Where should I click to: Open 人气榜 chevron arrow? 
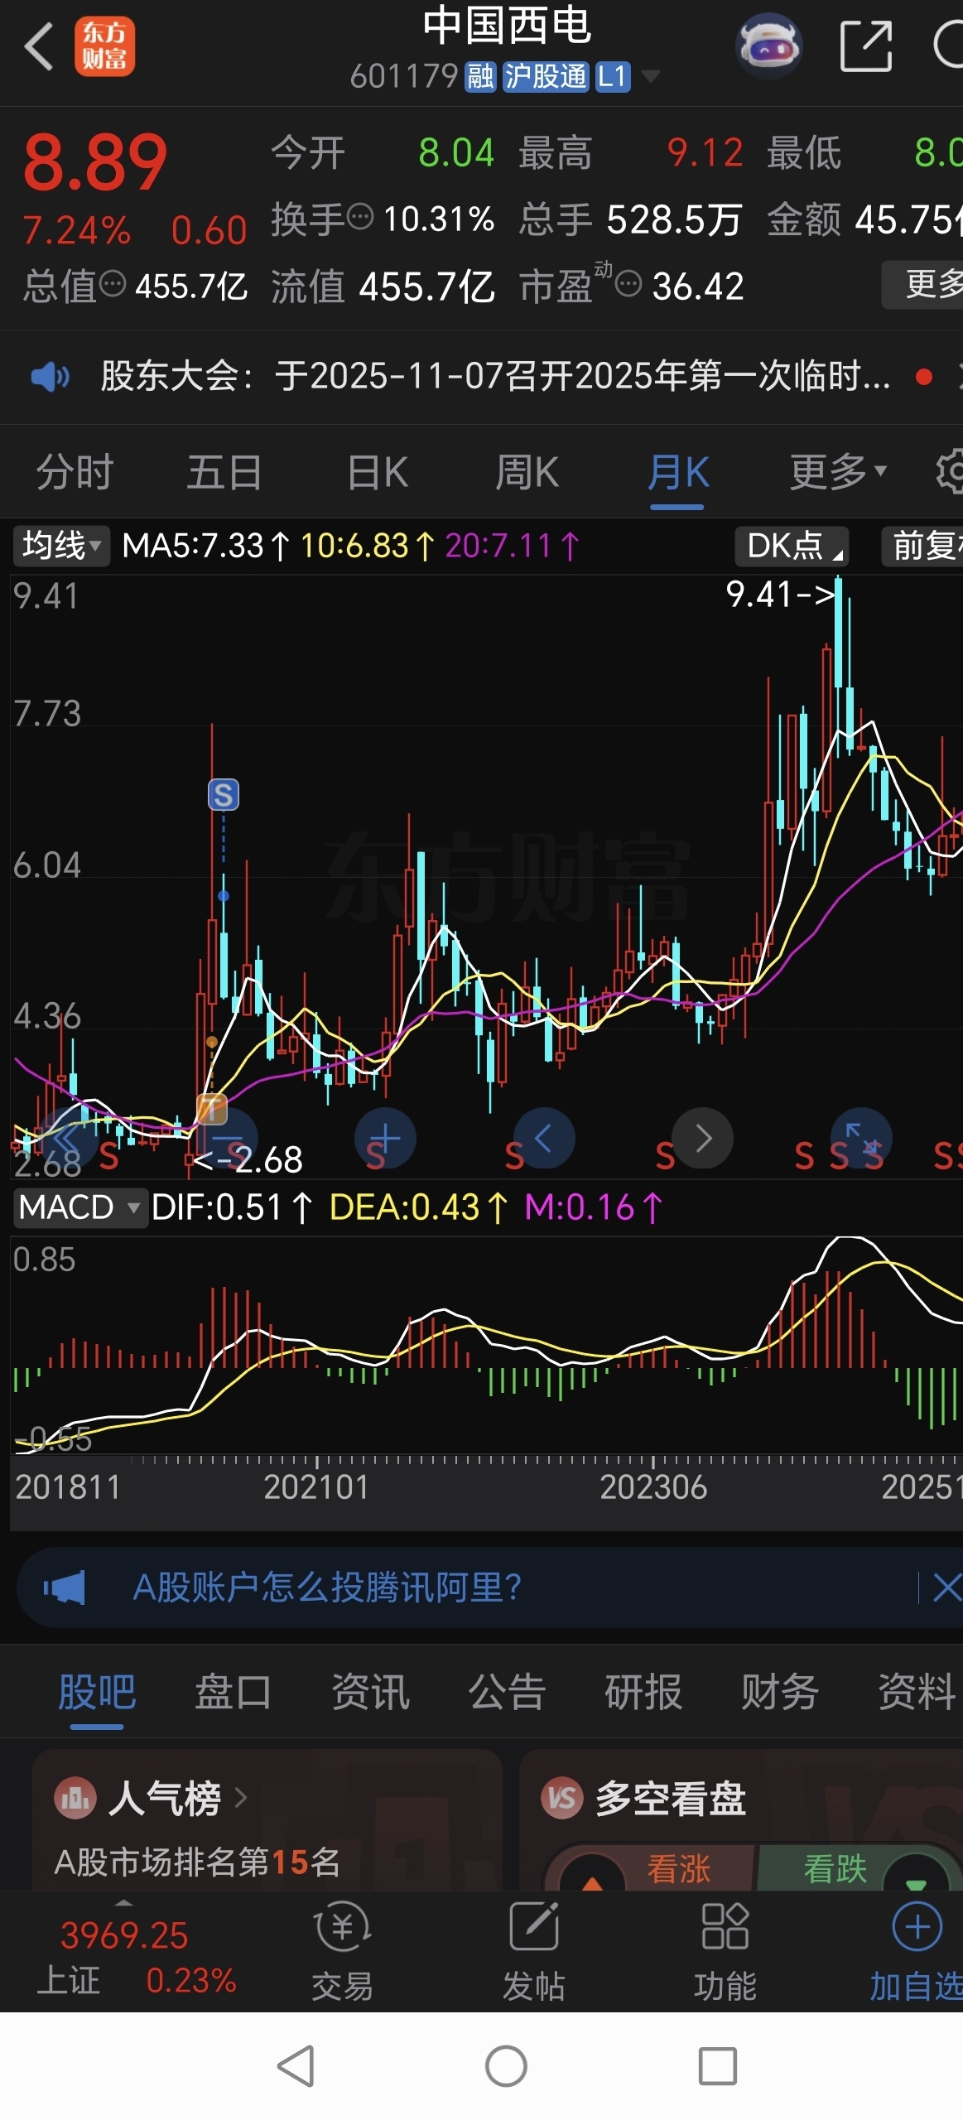click(240, 1798)
